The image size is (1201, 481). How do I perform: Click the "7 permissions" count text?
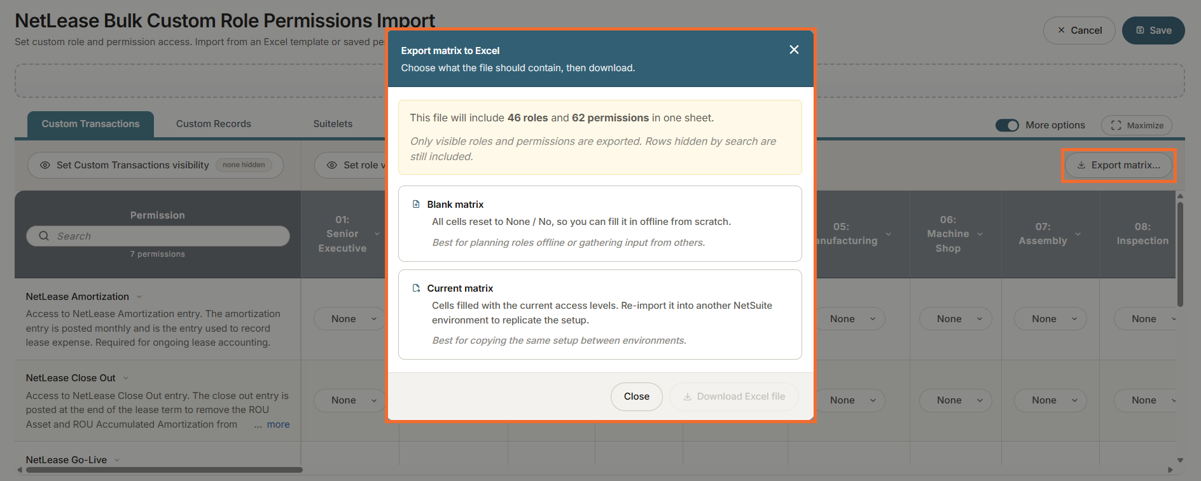click(158, 254)
